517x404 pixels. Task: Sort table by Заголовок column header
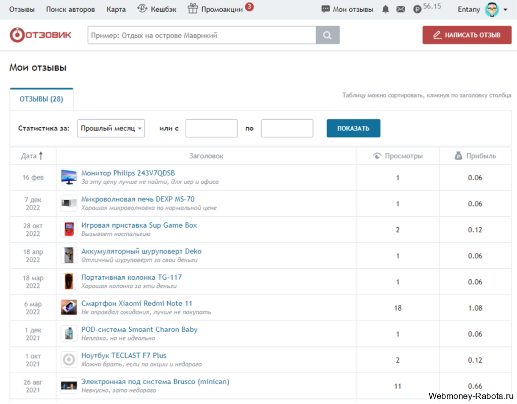(206, 156)
